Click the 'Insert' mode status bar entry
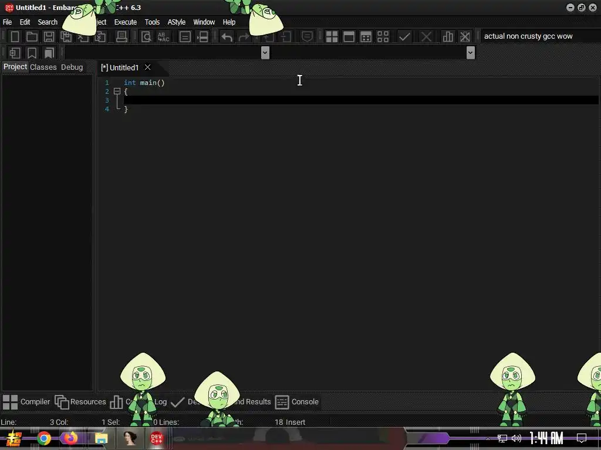Image resolution: width=601 pixels, height=450 pixels. (296, 422)
